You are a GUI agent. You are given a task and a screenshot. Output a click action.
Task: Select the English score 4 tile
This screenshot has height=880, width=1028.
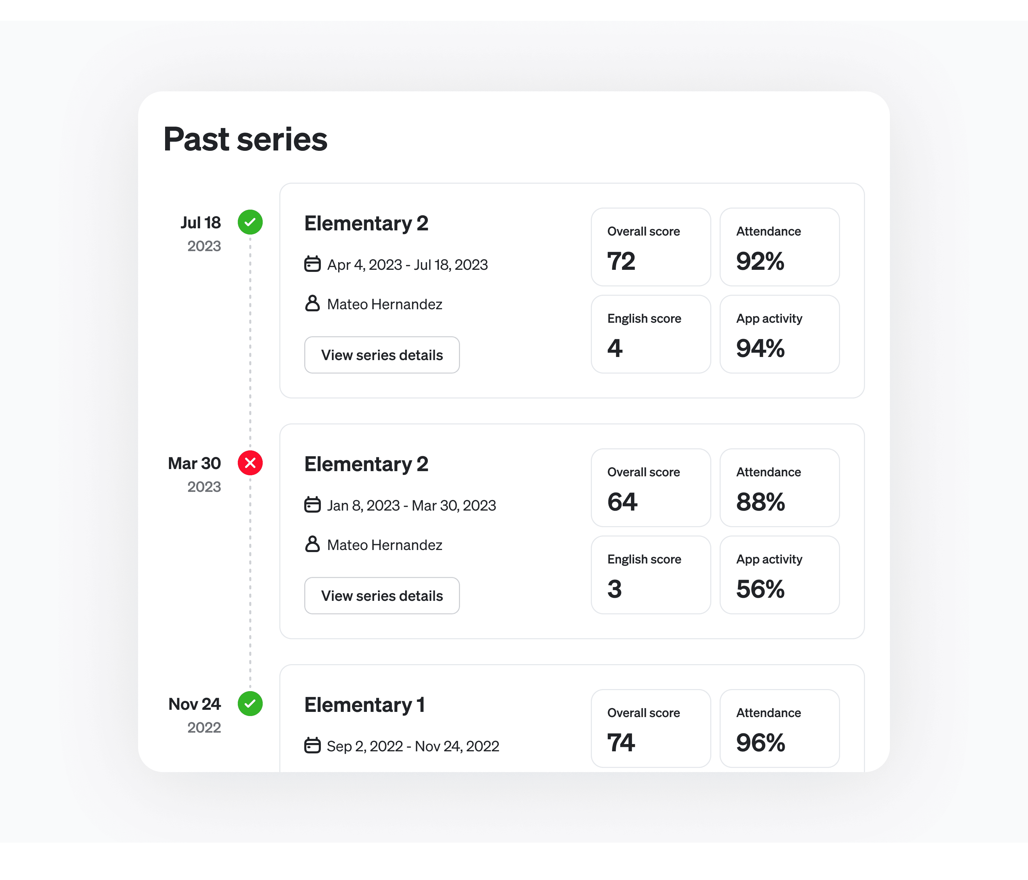(x=651, y=334)
